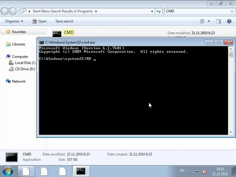Click the Favorites star icon
Viewport: 236px width, 177px height.
click(x=8, y=32)
